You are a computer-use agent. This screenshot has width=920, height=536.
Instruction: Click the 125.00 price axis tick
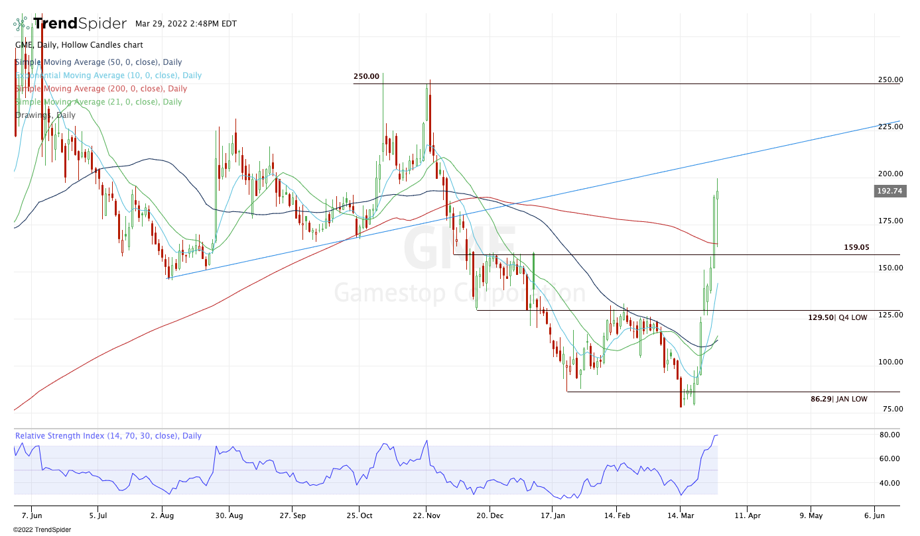(889, 315)
